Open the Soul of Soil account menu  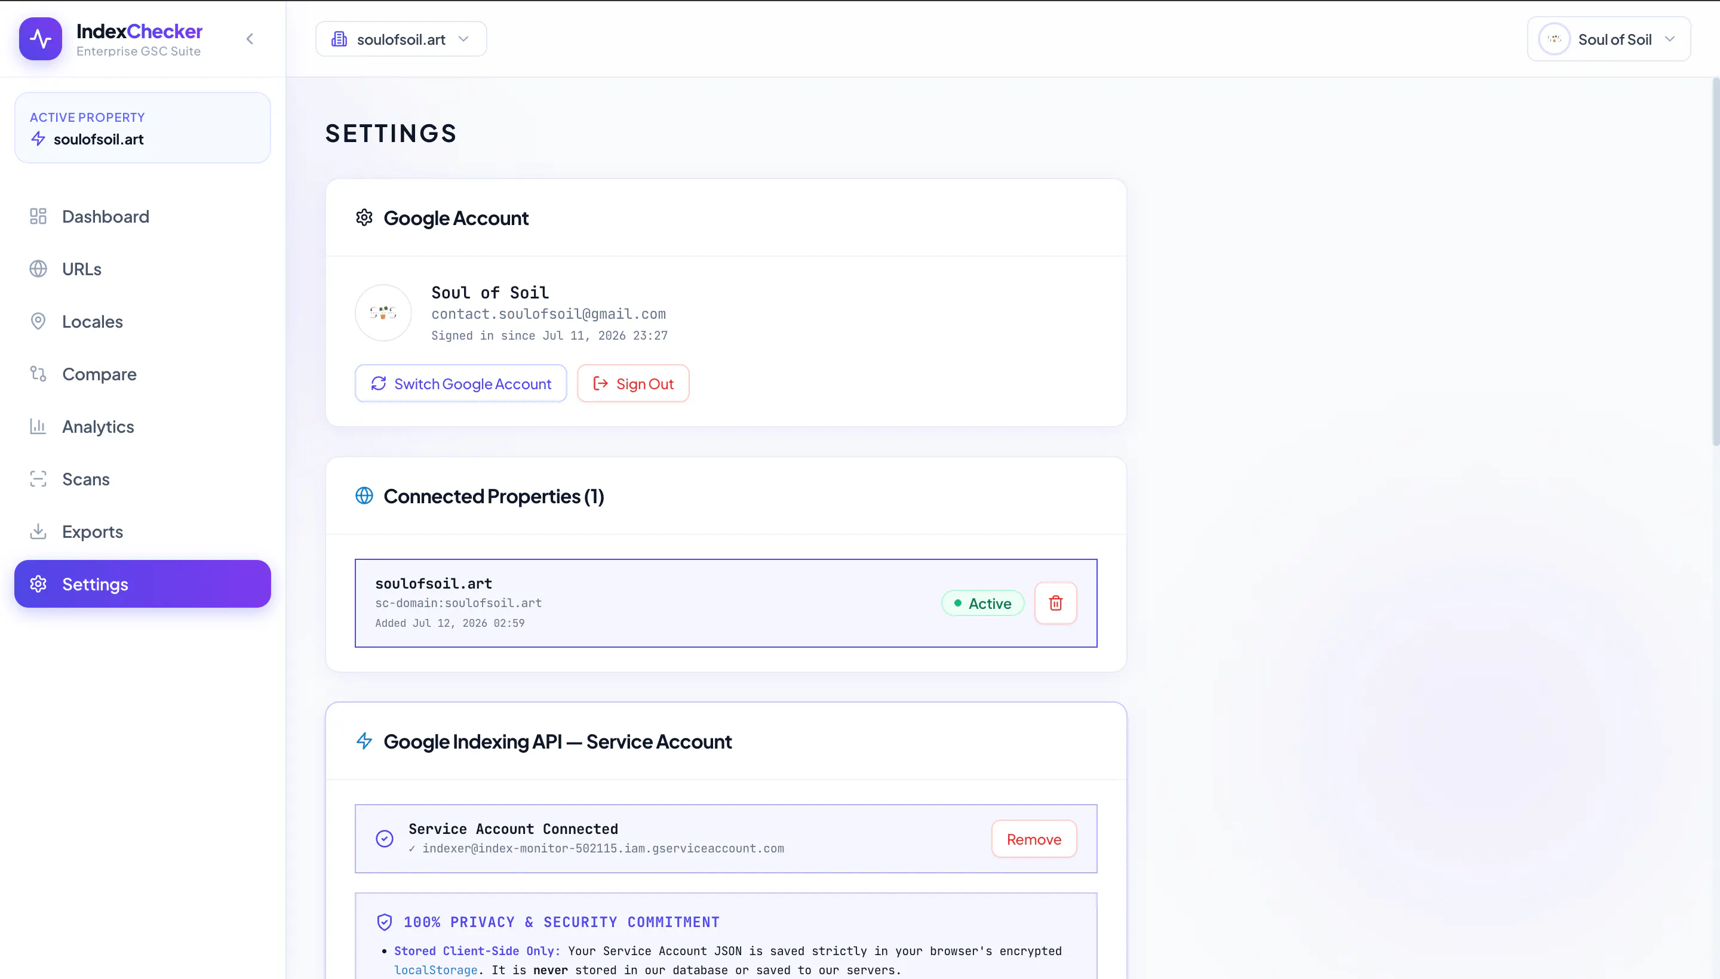pyautogui.click(x=1608, y=39)
